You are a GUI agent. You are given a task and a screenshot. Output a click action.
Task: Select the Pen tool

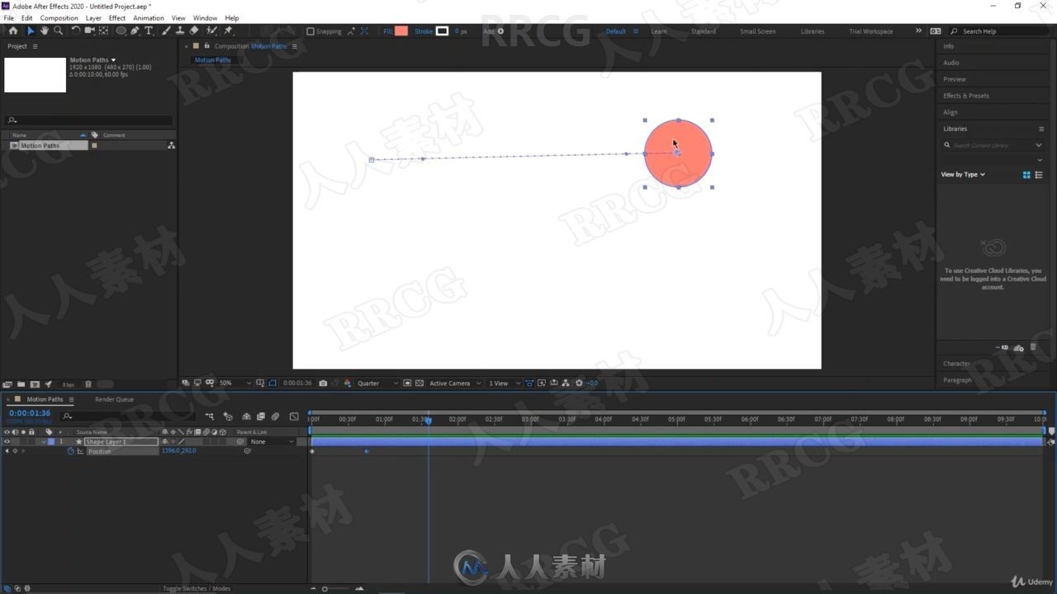tap(135, 31)
